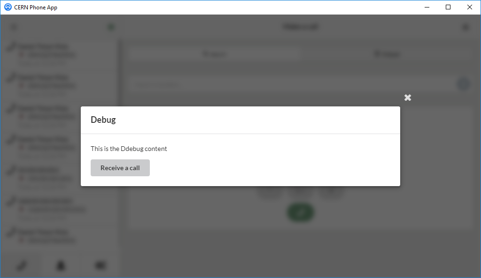The height and width of the screenshot is (278, 481).
Task: Click the green status dot in the sidebar header
Action: (111, 27)
